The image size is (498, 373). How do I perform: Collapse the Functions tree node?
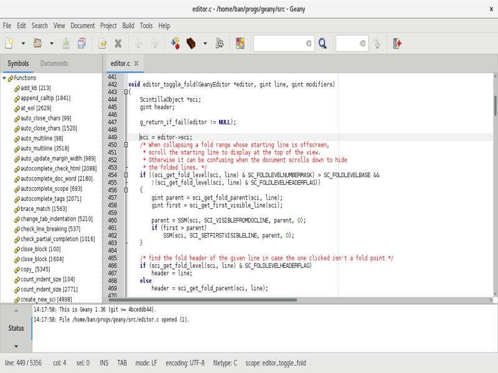(4, 78)
